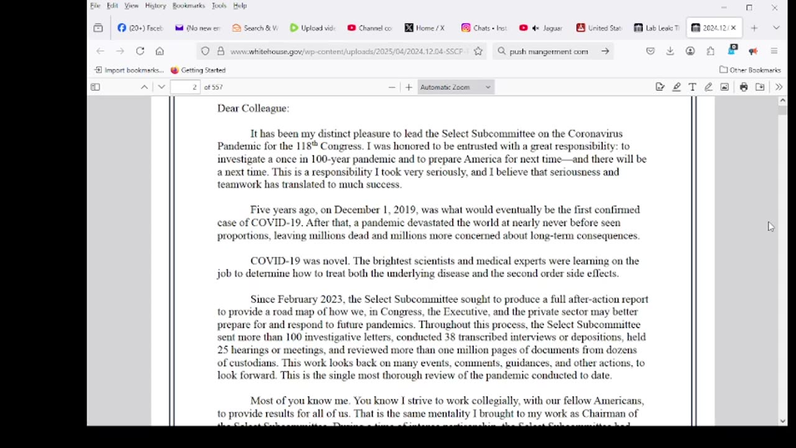Viewport: 796px width, 448px height.
Task: Click the page number input field
Action: (185, 87)
